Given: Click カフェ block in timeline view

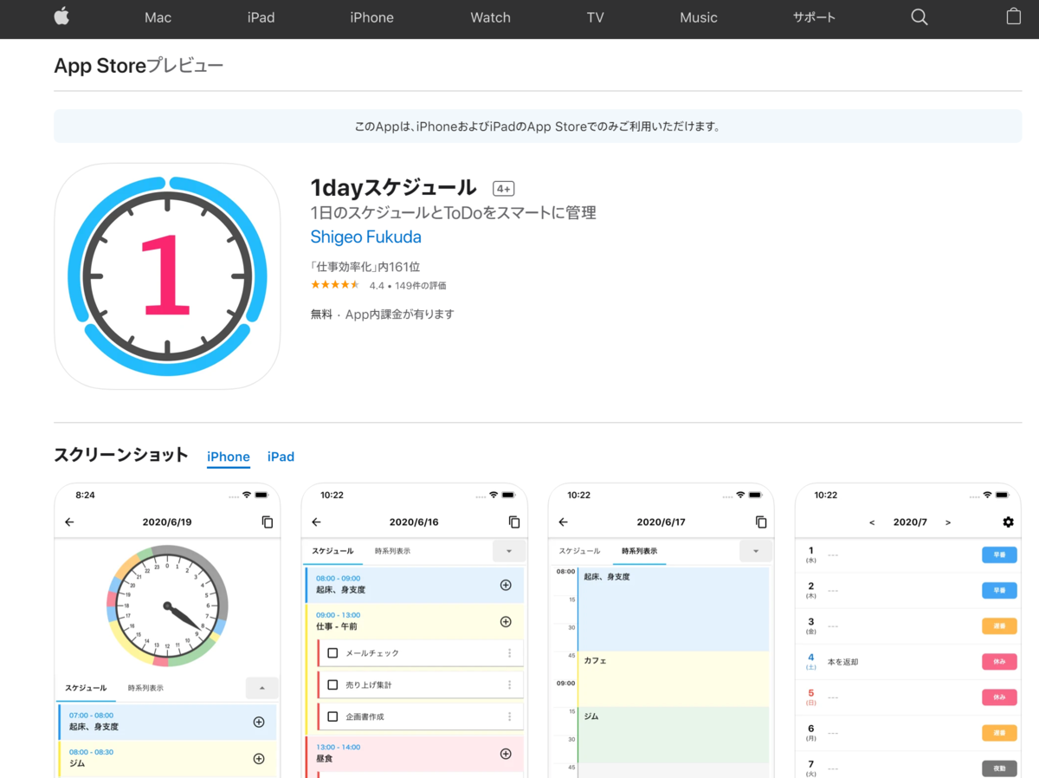Looking at the screenshot, I should pyautogui.click(x=673, y=678).
